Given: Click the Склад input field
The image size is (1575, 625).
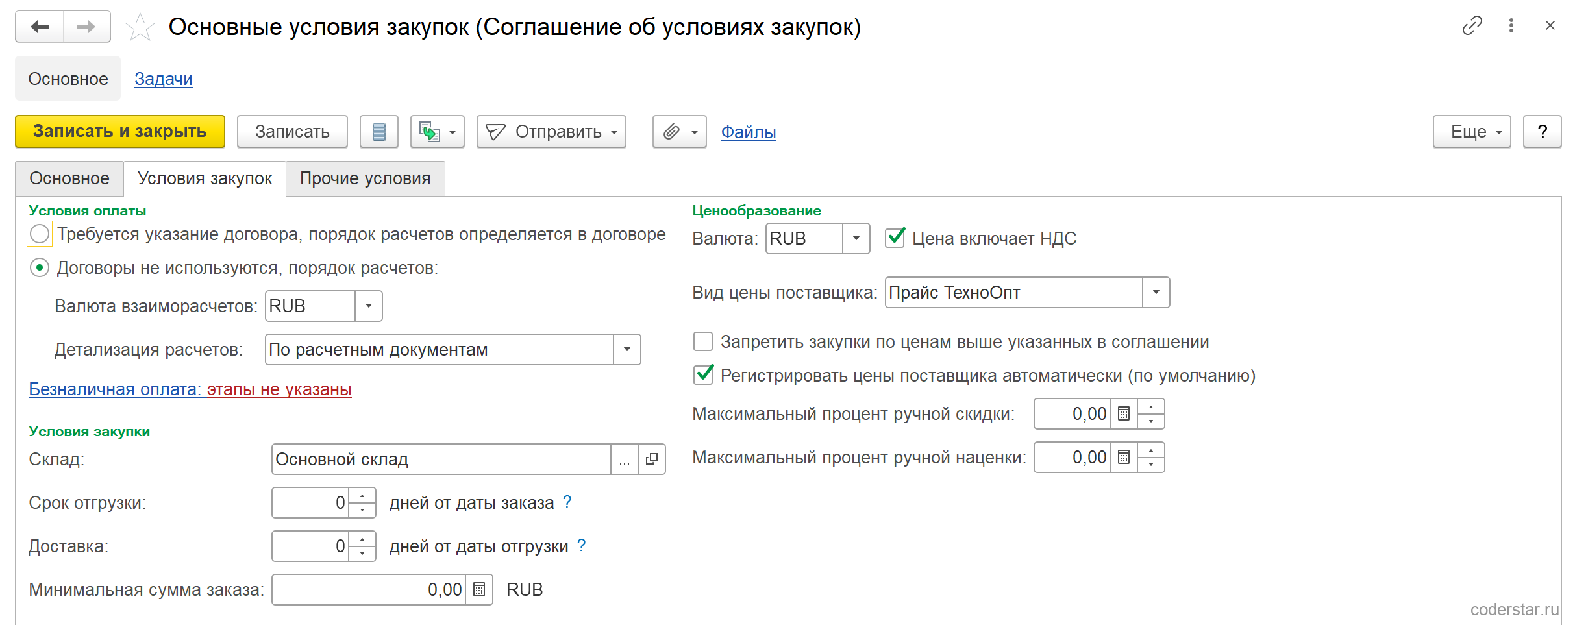Looking at the screenshot, I should [x=441, y=460].
